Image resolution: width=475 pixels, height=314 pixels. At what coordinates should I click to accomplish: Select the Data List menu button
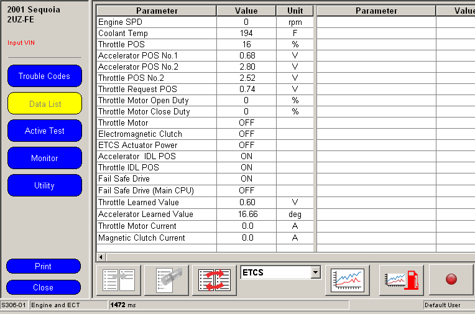44,104
